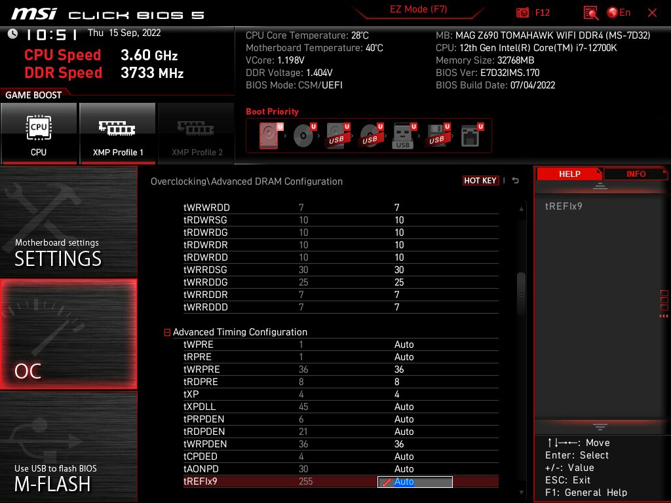This screenshot has height=503, width=671.
Task: Select the tWRRDDR row label
Action: (x=205, y=295)
